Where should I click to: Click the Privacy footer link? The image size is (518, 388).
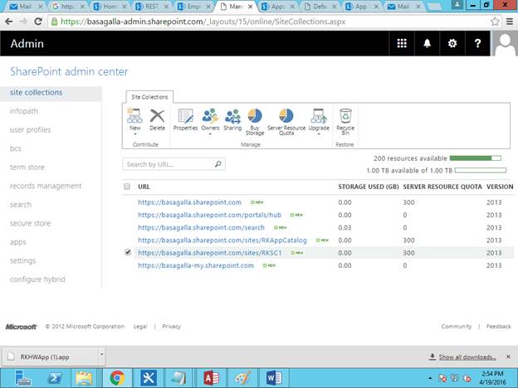[172, 327]
